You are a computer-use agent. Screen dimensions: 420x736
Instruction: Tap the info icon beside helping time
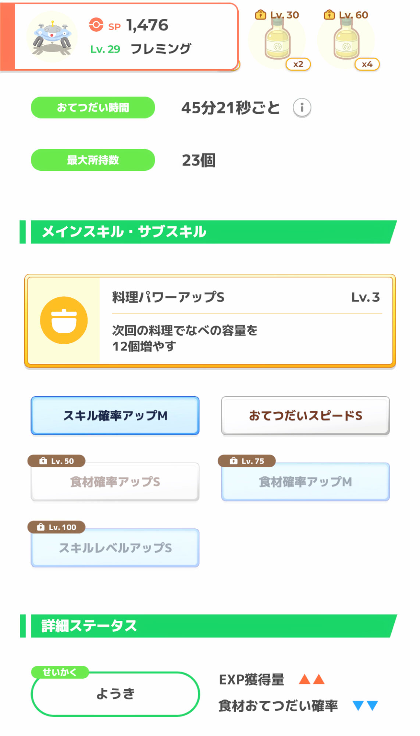pyautogui.click(x=302, y=108)
